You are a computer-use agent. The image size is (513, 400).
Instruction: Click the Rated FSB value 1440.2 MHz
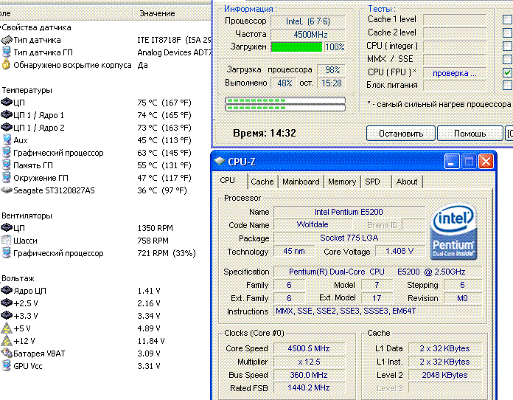pyautogui.click(x=309, y=388)
